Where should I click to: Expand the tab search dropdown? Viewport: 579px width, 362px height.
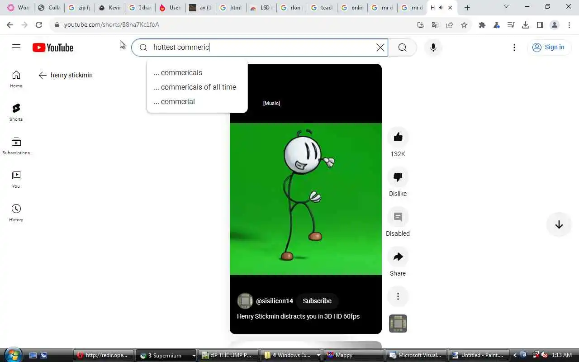tap(506, 7)
